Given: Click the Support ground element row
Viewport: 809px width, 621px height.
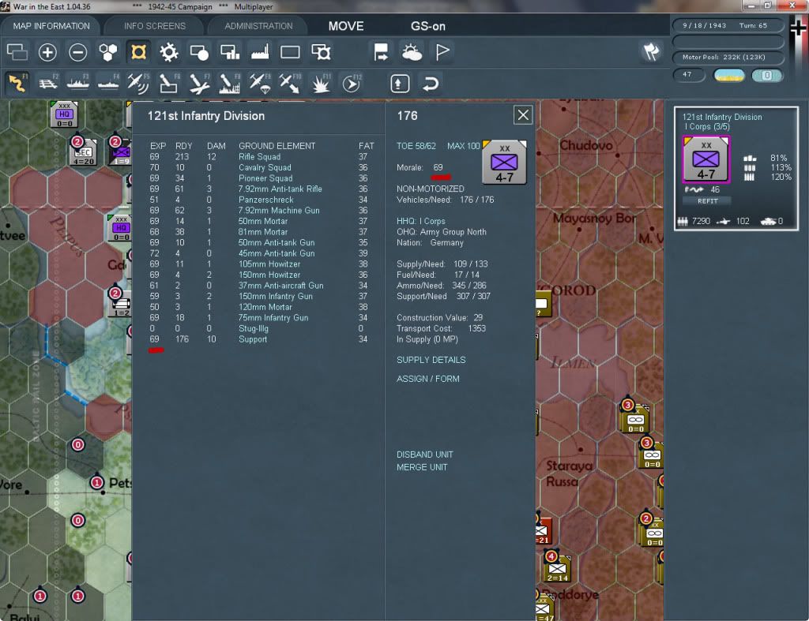Looking at the screenshot, I should [x=258, y=339].
